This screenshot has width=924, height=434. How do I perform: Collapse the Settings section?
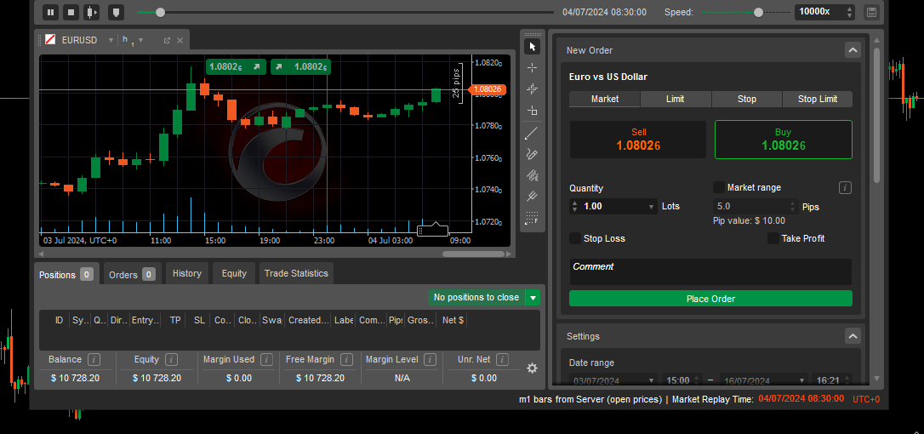tap(853, 336)
